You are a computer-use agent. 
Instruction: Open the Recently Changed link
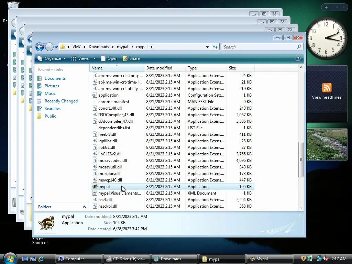pos(61,101)
